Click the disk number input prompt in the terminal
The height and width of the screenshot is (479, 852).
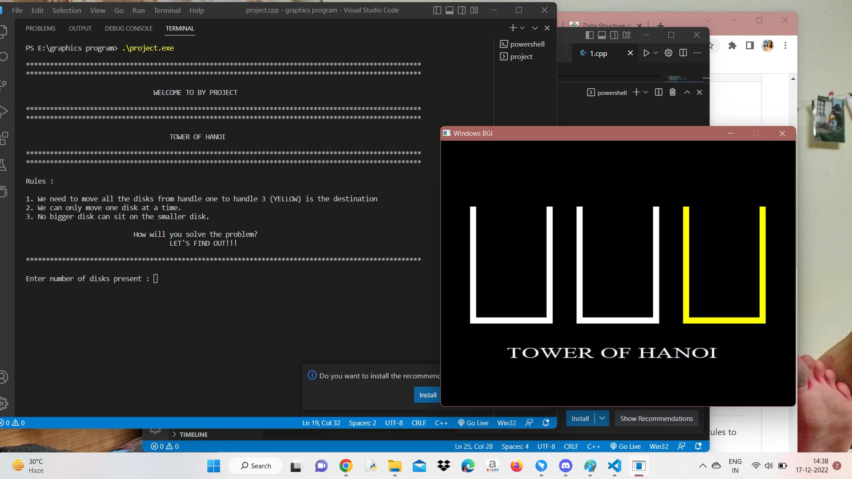(155, 279)
